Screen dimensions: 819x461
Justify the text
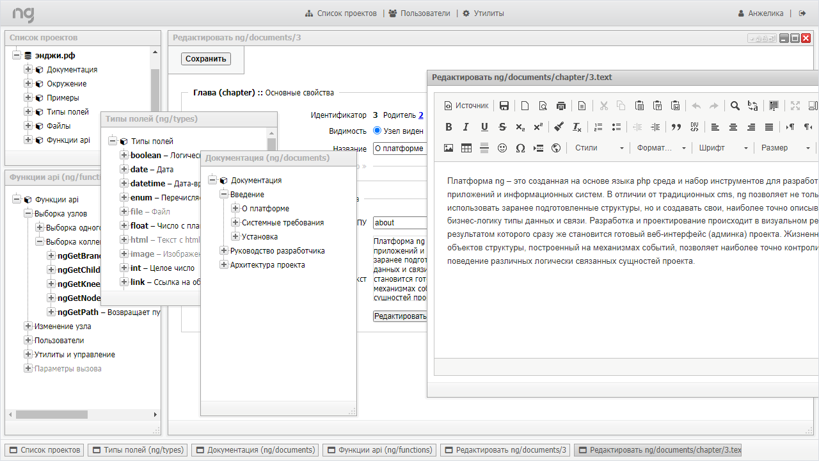coord(769,127)
